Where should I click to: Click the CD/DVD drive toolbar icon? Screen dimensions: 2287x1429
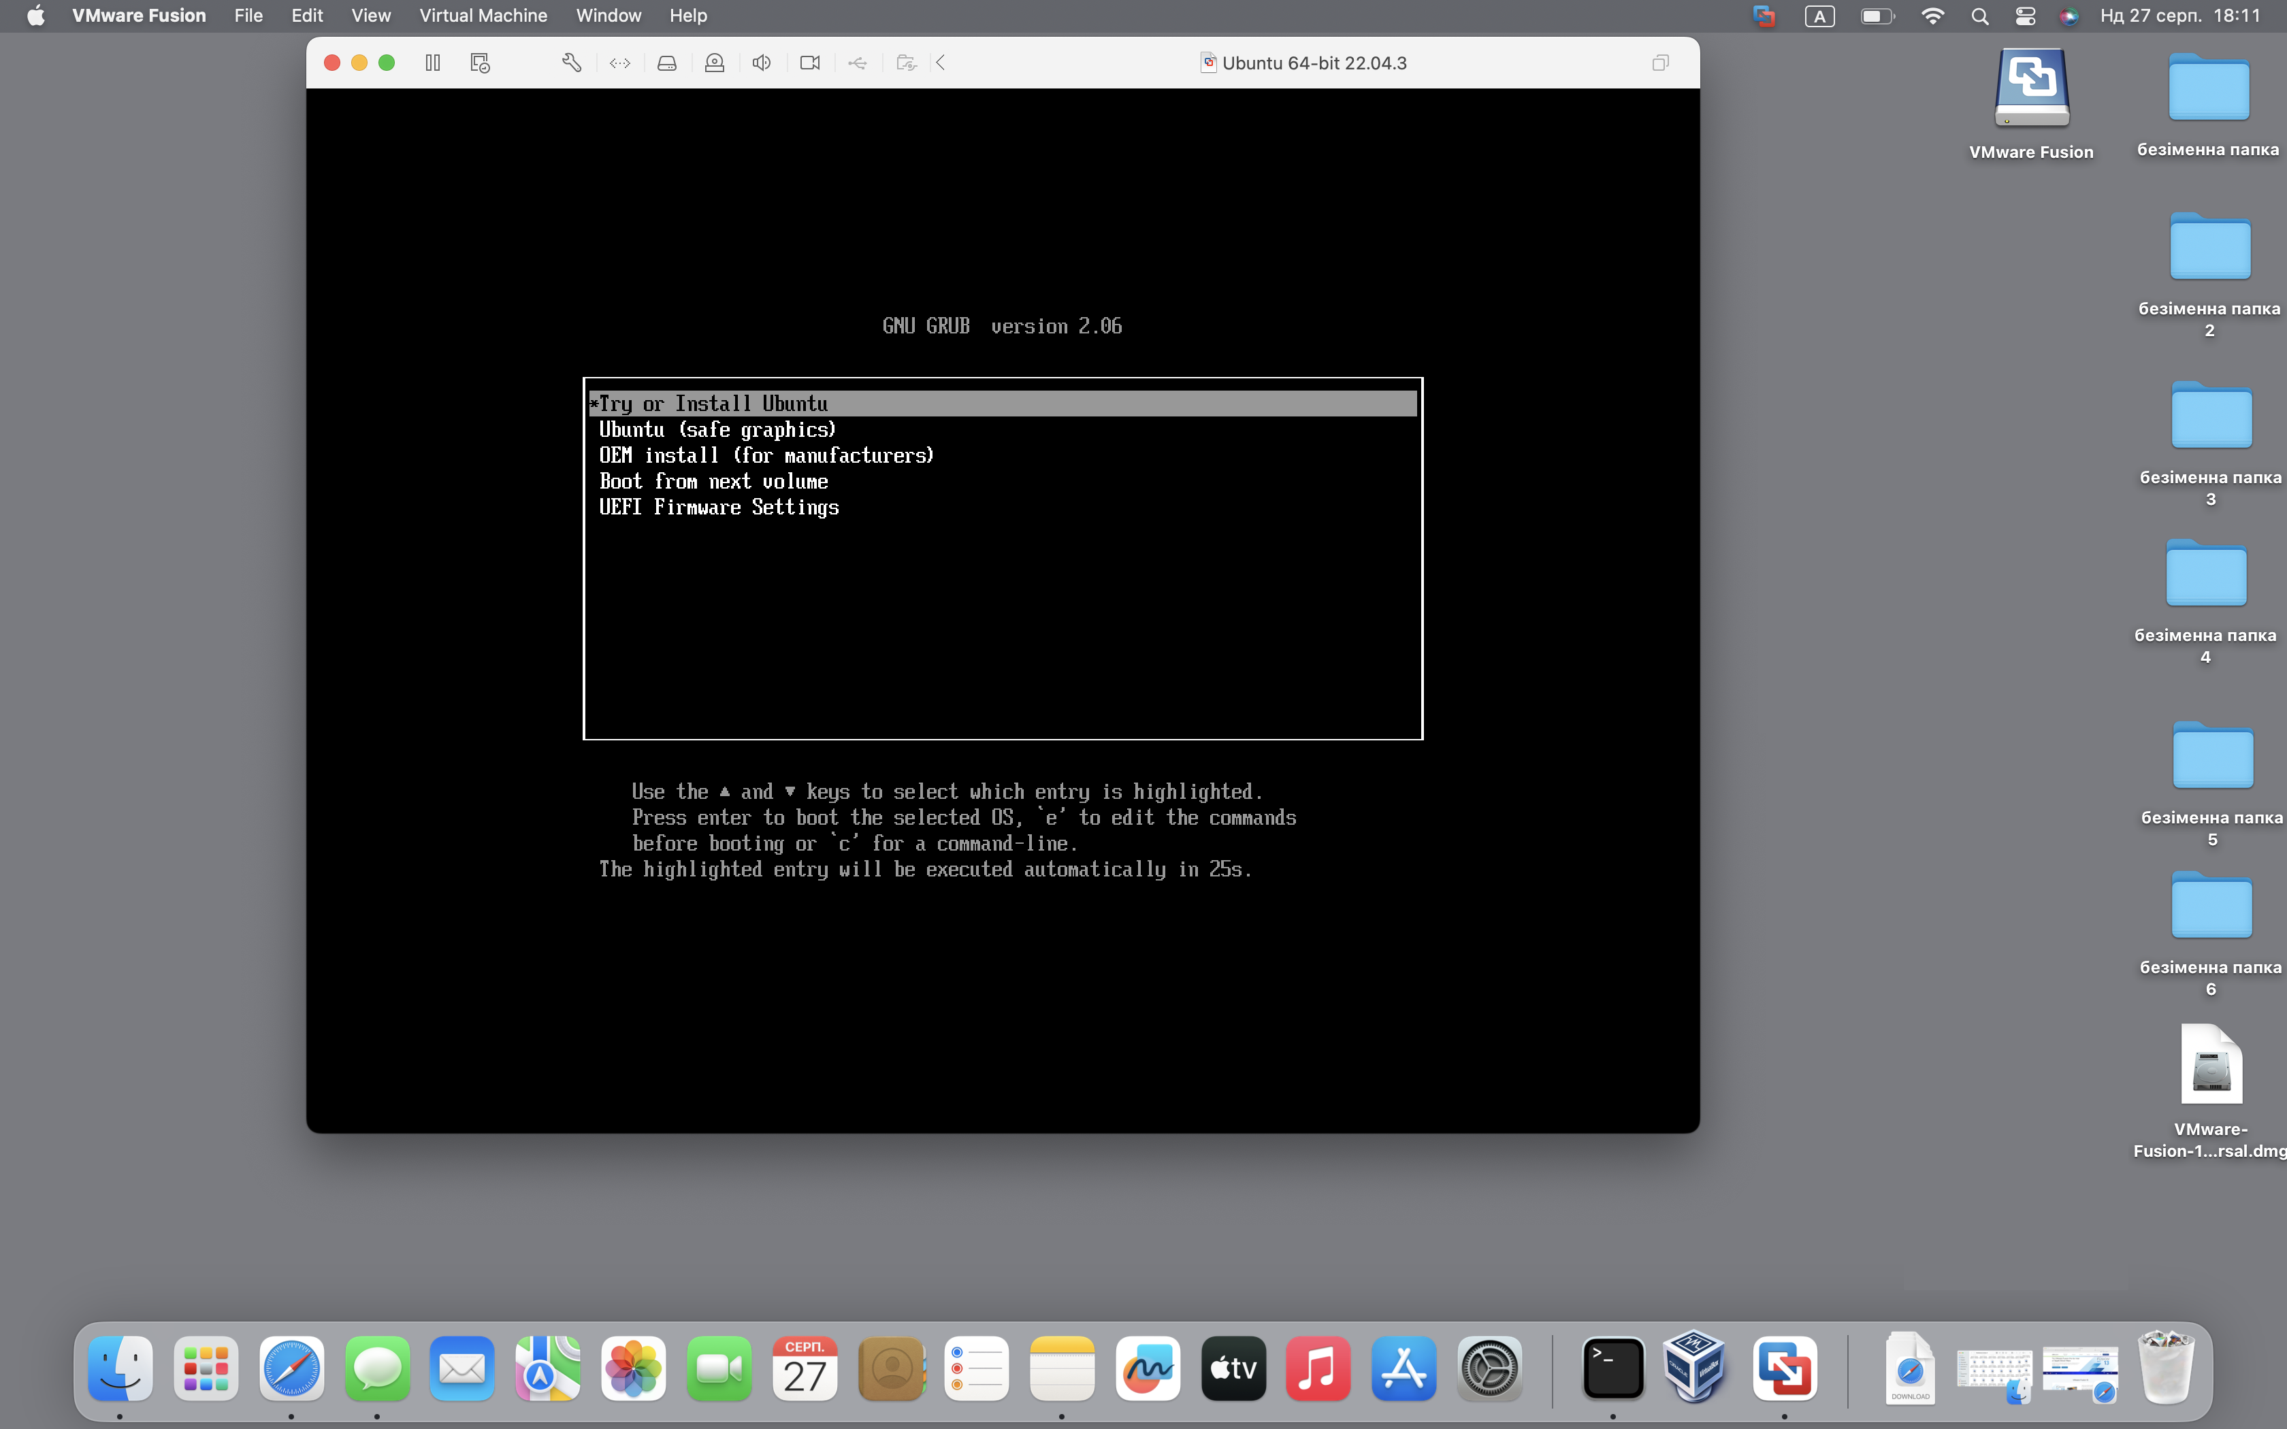point(715,63)
